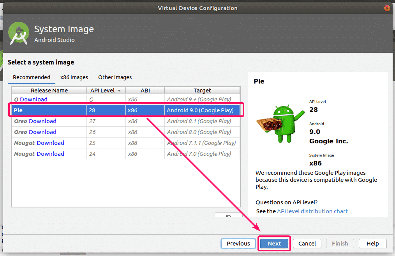Select API level 28 cell in the table
Screen dimensions: 395x256
106,110
